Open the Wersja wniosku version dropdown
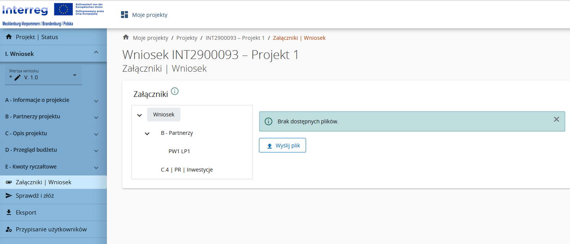 [75, 75]
